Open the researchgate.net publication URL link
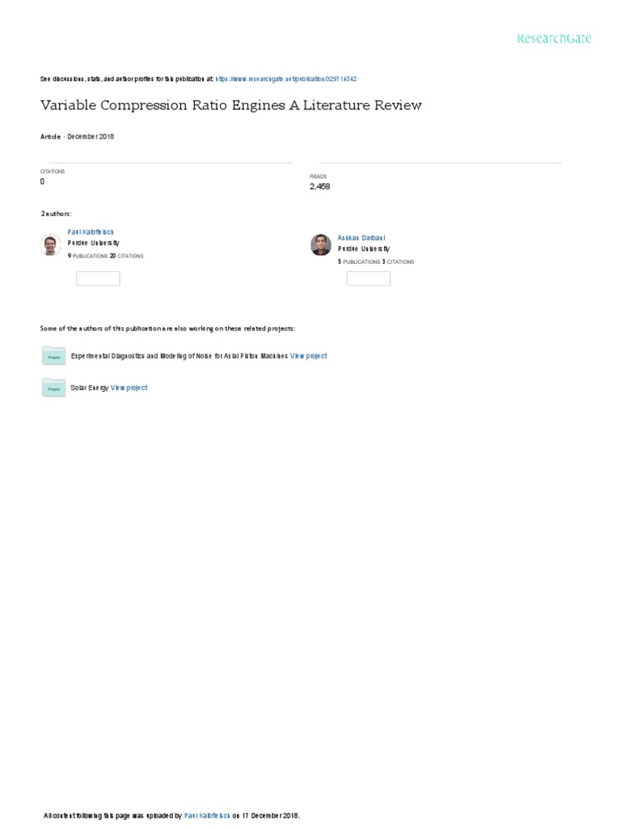 tap(286, 79)
